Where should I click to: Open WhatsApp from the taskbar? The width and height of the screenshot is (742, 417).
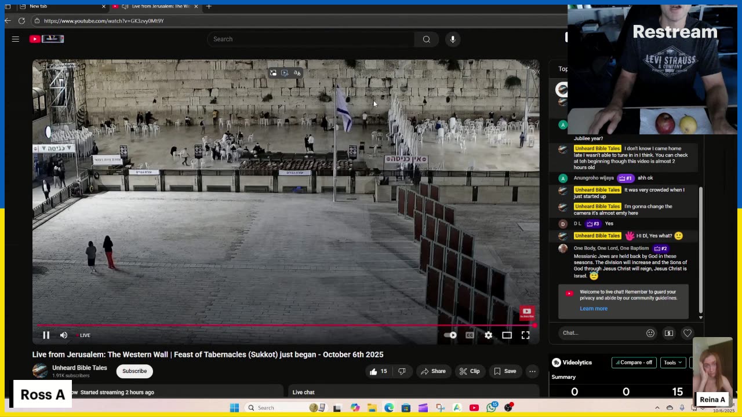492,408
